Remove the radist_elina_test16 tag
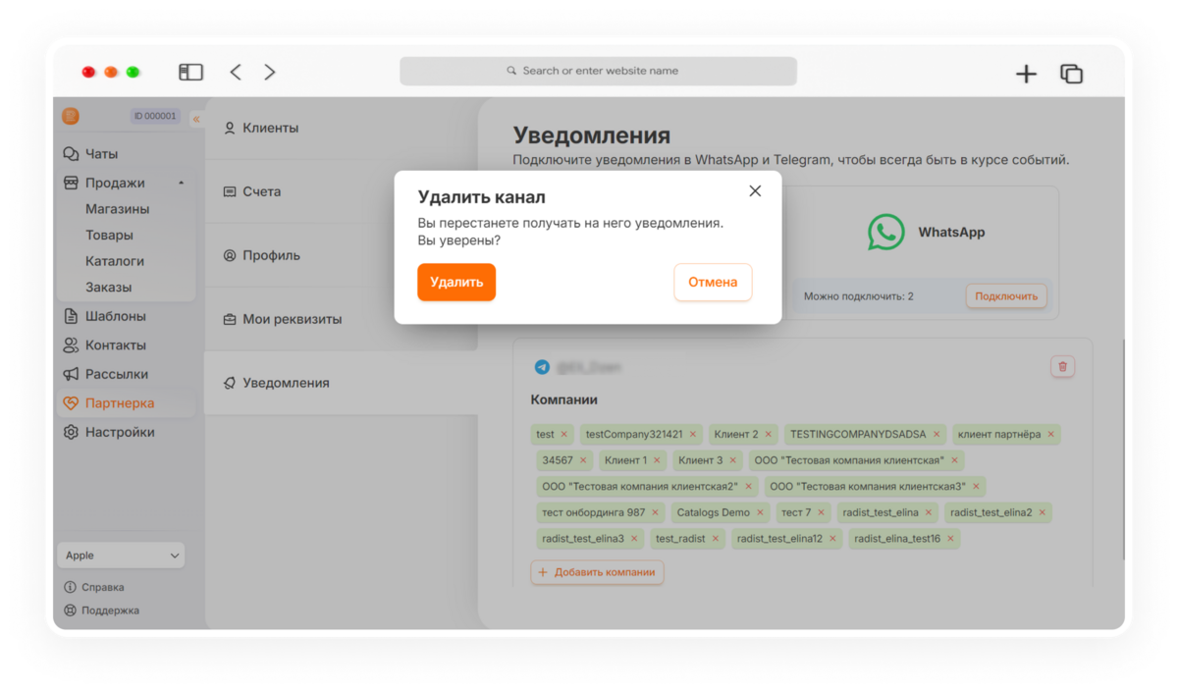The width and height of the screenshot is (1178, 691). [950, 539]
